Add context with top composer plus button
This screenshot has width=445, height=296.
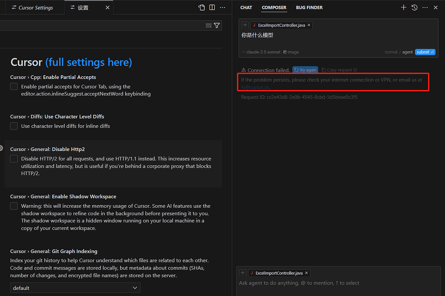point(245,25)
